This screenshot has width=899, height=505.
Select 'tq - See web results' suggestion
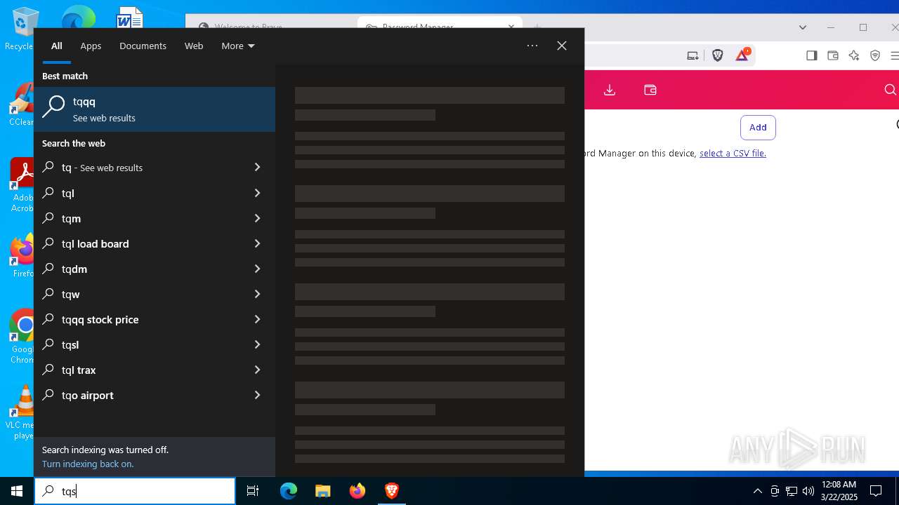[x=144, y=168]
